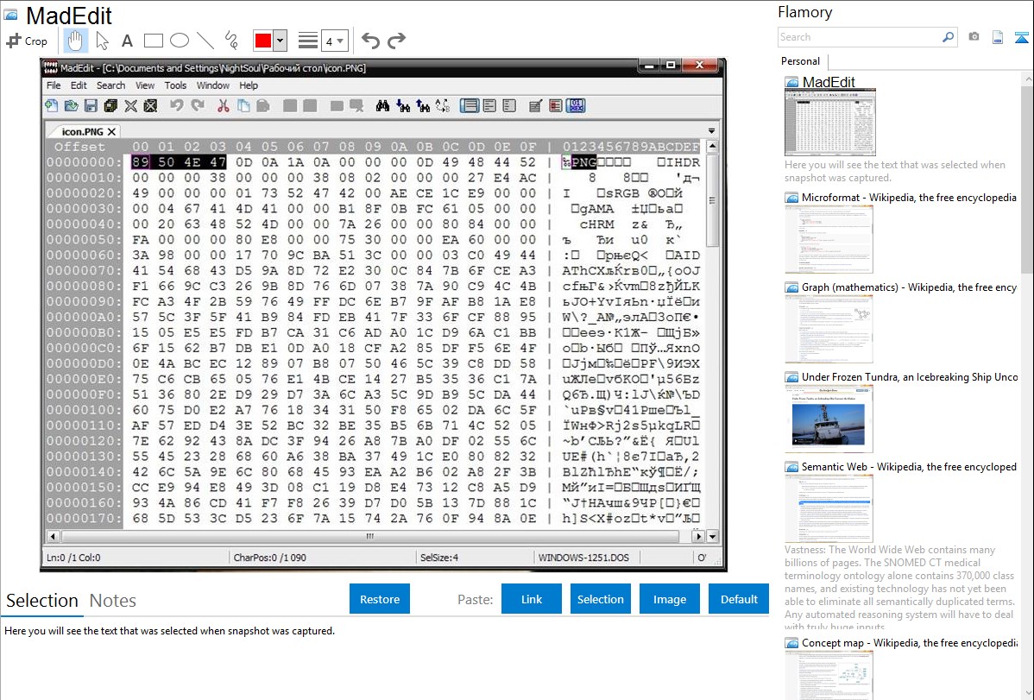
Task: Select the Crop tool
Action: coord(27,41)
